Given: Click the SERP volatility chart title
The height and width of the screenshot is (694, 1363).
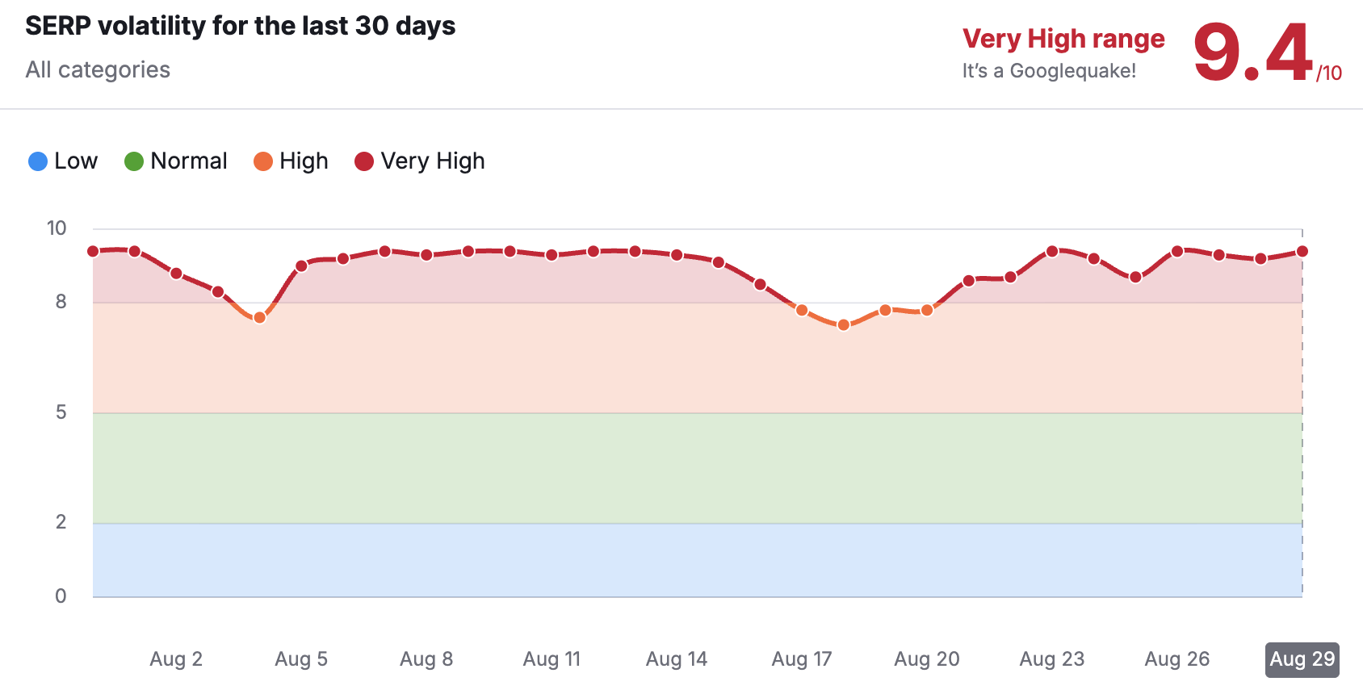Looking at the screenshot, I should (241, 26).
